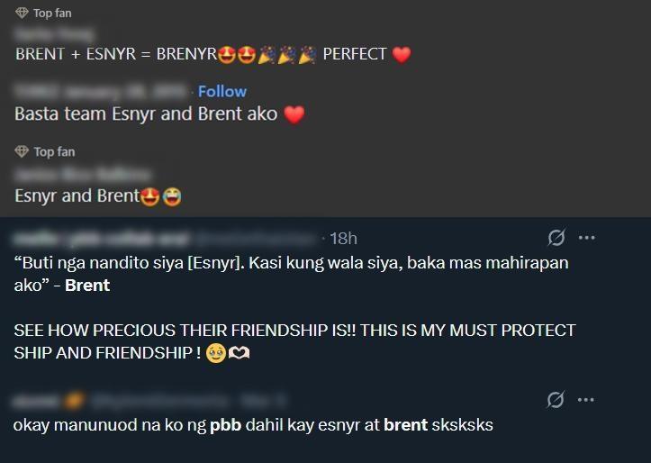Screen dimensions: 651x463
Task: Click the Top fan diamond badge above the BRENYR comment
Action: click(x=22, y=14)
